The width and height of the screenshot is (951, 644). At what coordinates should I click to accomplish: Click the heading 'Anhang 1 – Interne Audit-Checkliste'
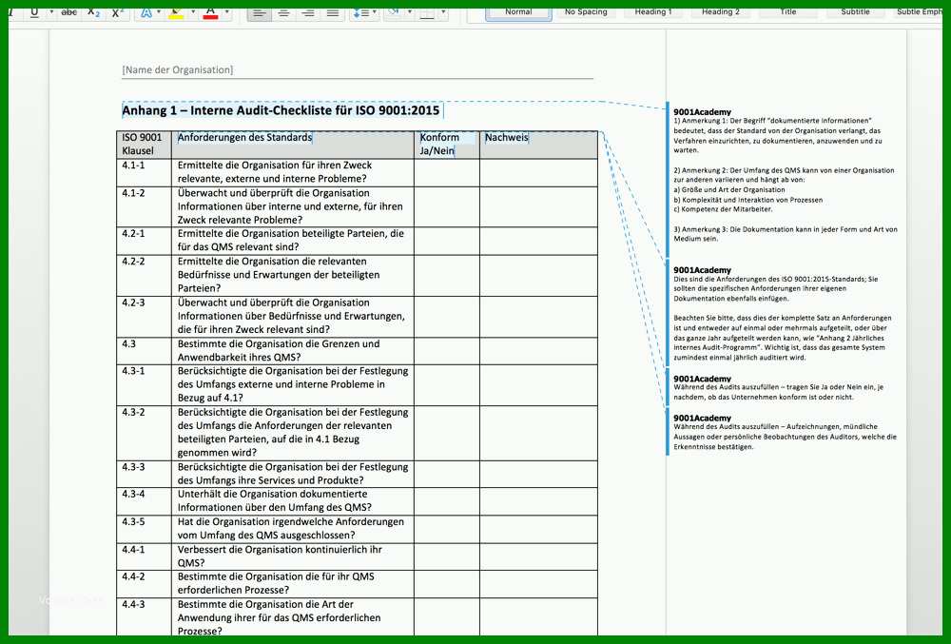pos(281,110)
